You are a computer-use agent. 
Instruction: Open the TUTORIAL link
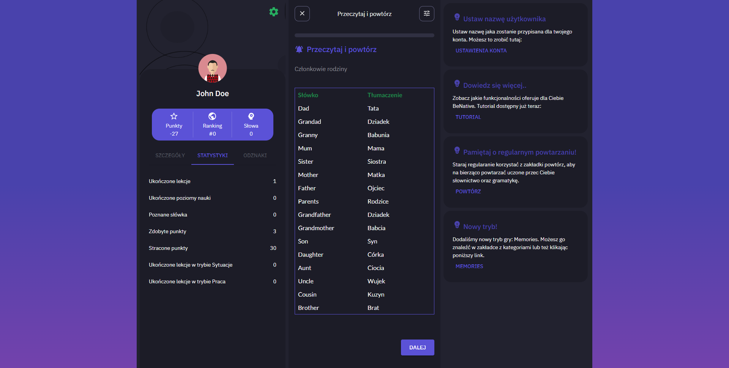[x=468, y=117]
